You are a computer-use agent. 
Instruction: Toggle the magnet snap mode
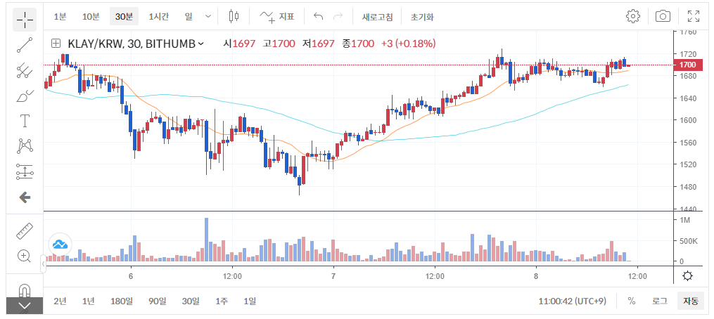pyautogui.click(x=25, y=289)
